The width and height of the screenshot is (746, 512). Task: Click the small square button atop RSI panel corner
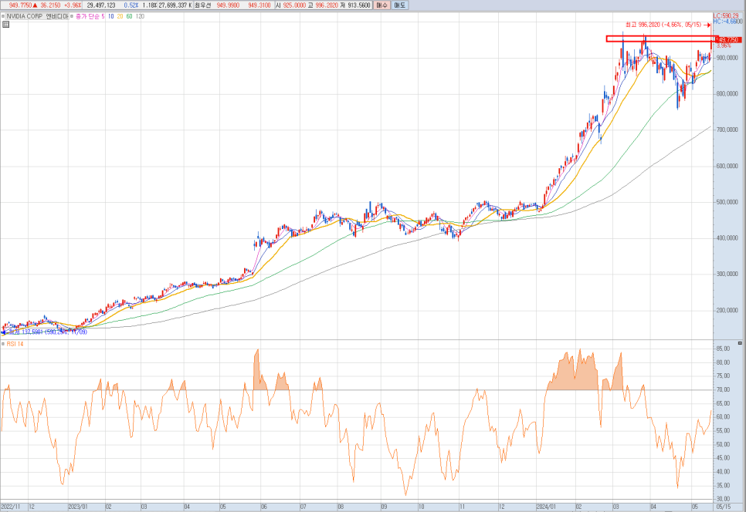(x=740, y=343)
